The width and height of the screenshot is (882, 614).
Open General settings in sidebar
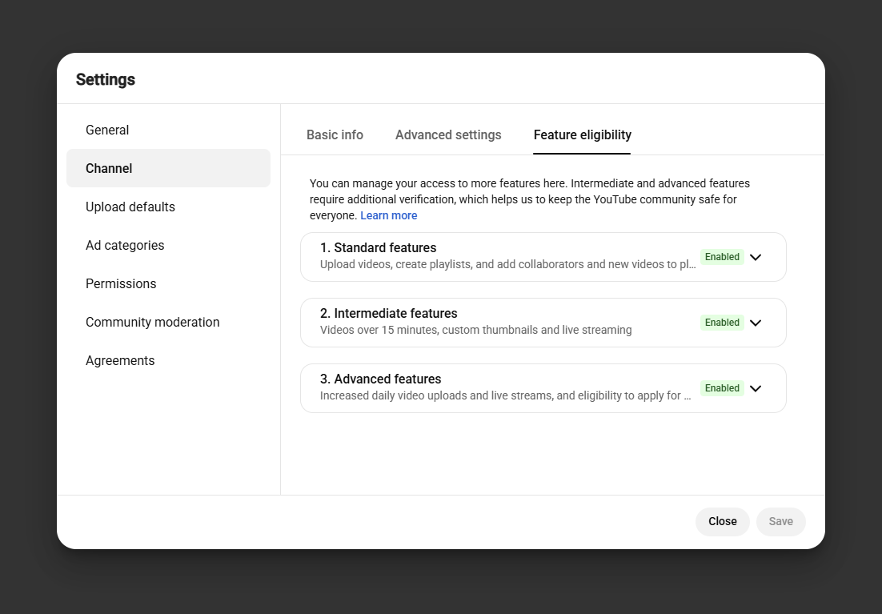(168, 130)
